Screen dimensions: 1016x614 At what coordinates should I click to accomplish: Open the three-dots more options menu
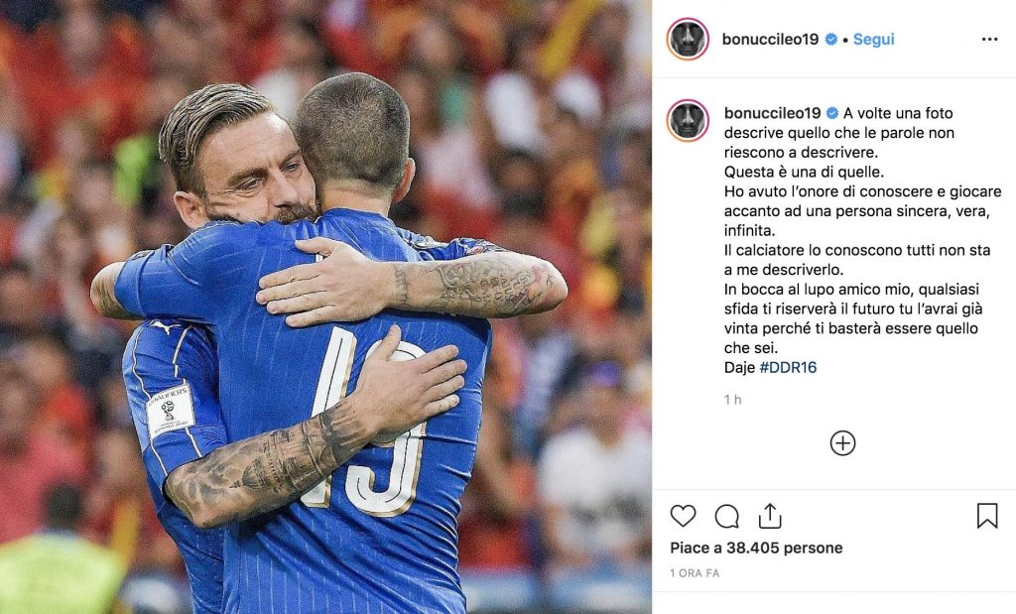click(x=989, y=40)
